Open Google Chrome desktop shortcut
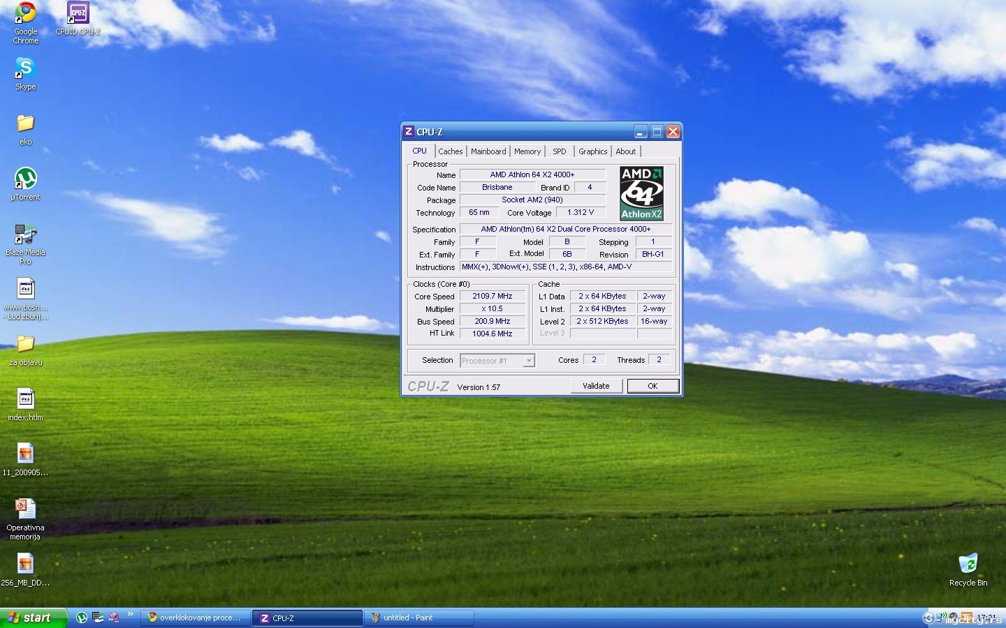The width and height of the screenshot is (1006, 628). (x=26, y=14)
